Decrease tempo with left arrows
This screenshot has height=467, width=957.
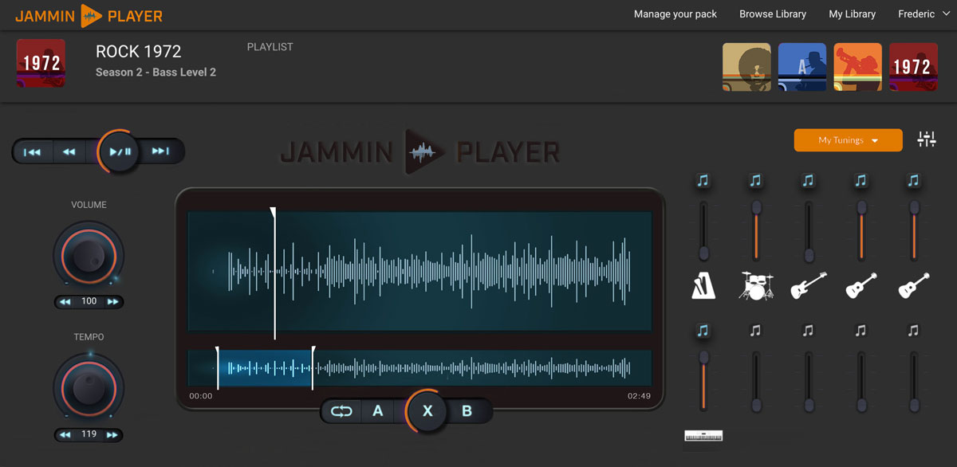pyautogui.click(x=65, y=434)
